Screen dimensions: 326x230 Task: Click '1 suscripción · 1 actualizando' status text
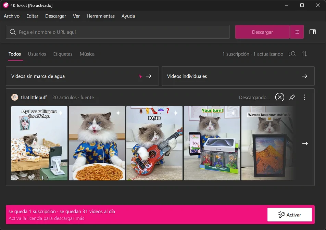click(x=253, y=54)
